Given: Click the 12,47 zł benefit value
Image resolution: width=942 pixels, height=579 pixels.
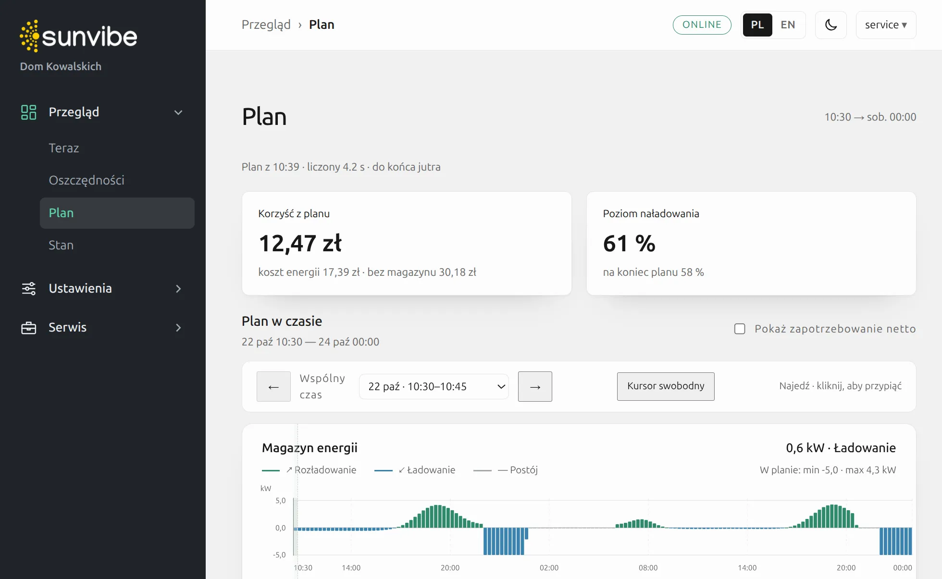Looking at the screenshot, I should 300,243.
